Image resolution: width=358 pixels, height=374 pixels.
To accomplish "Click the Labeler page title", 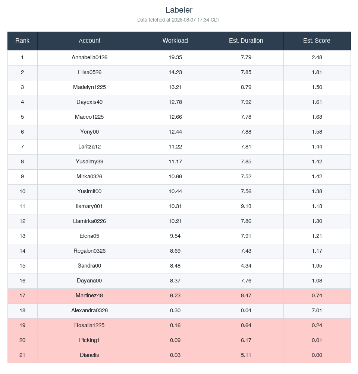I will 179,10.
